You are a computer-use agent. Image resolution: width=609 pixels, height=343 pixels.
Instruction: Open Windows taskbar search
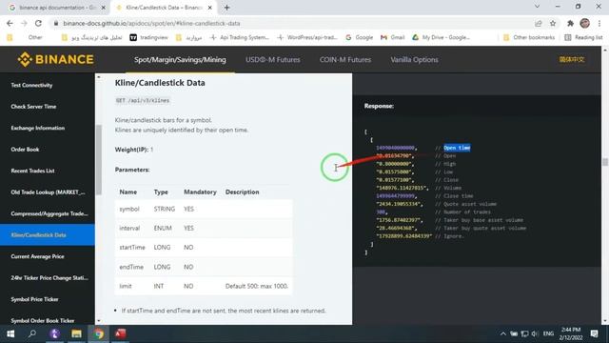click(x=32, y=333)
